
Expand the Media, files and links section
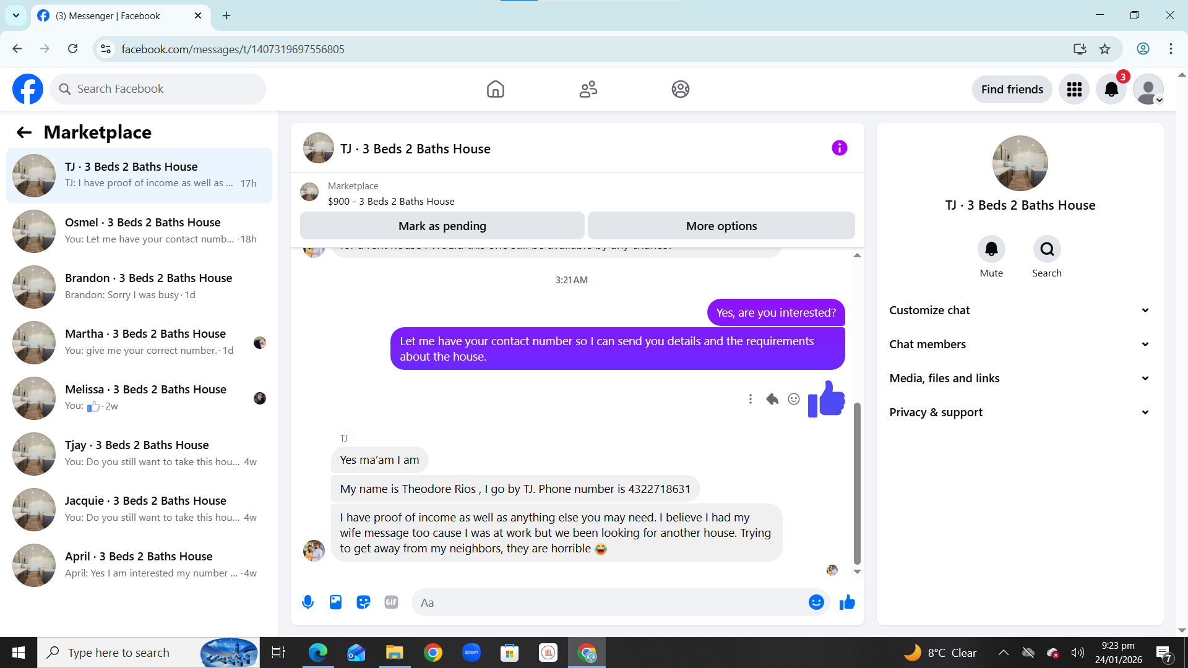pos(1019,378)
